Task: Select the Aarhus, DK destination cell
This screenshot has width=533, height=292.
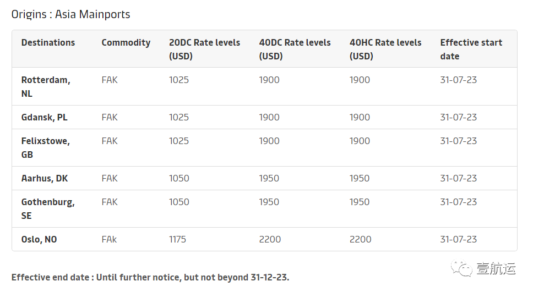Action: tap(45, 178)
